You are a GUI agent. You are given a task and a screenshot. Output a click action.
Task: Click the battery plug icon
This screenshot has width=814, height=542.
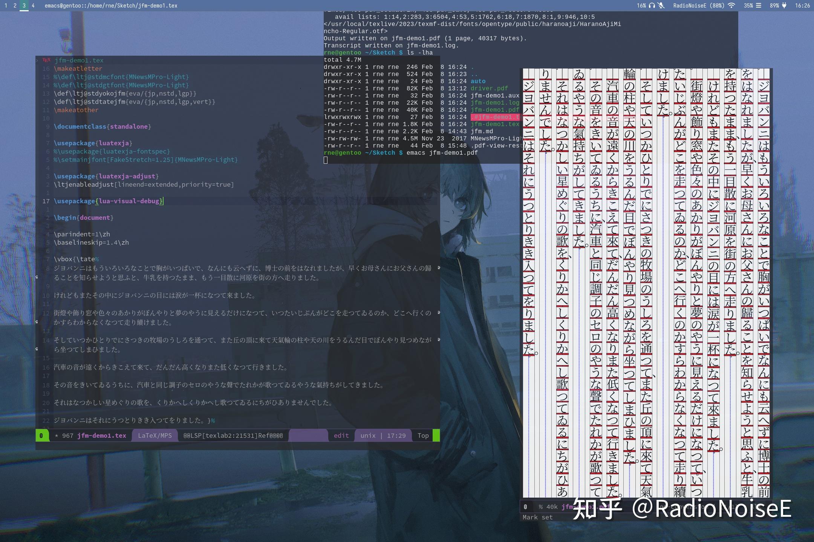(785, 5)
